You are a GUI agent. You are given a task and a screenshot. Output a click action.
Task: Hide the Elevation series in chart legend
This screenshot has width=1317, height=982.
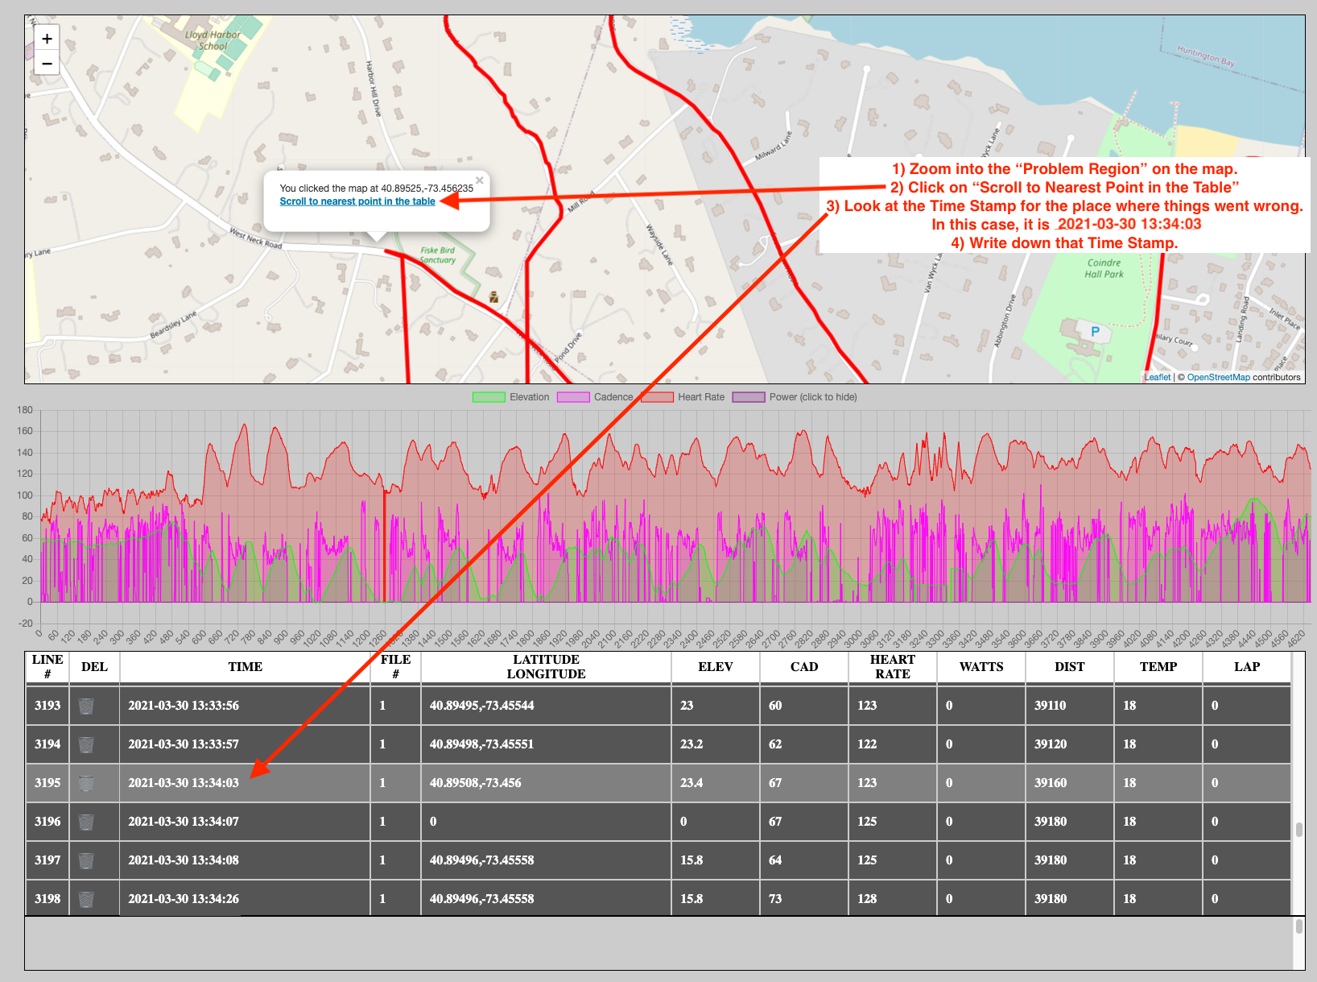pos(510,397)
